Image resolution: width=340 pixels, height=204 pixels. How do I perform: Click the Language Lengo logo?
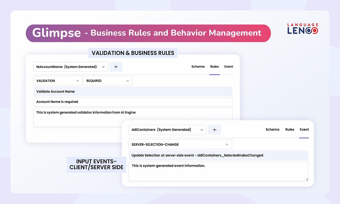point(303,29)
